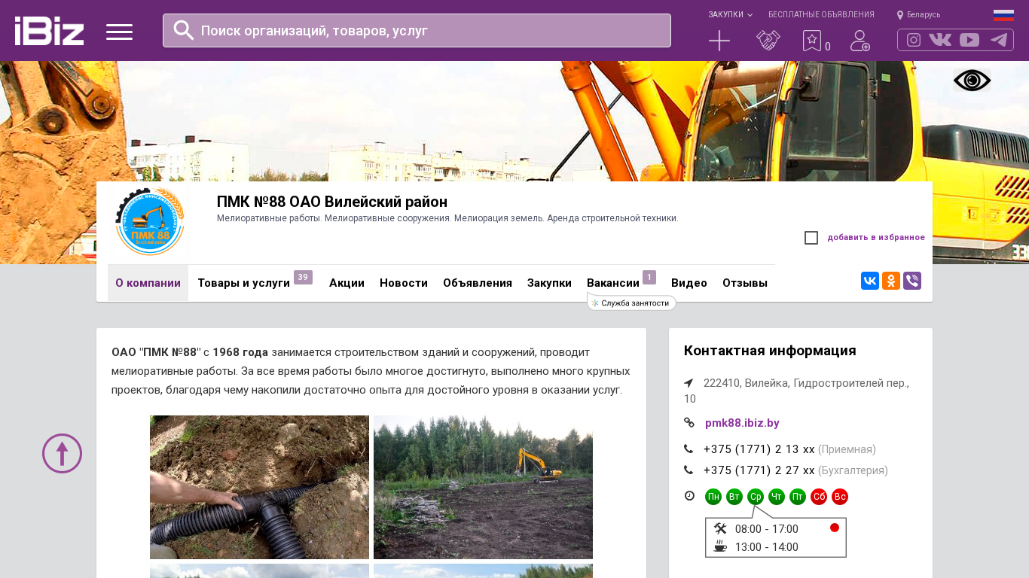Click the search field for organizations

[x=417, y=31]
